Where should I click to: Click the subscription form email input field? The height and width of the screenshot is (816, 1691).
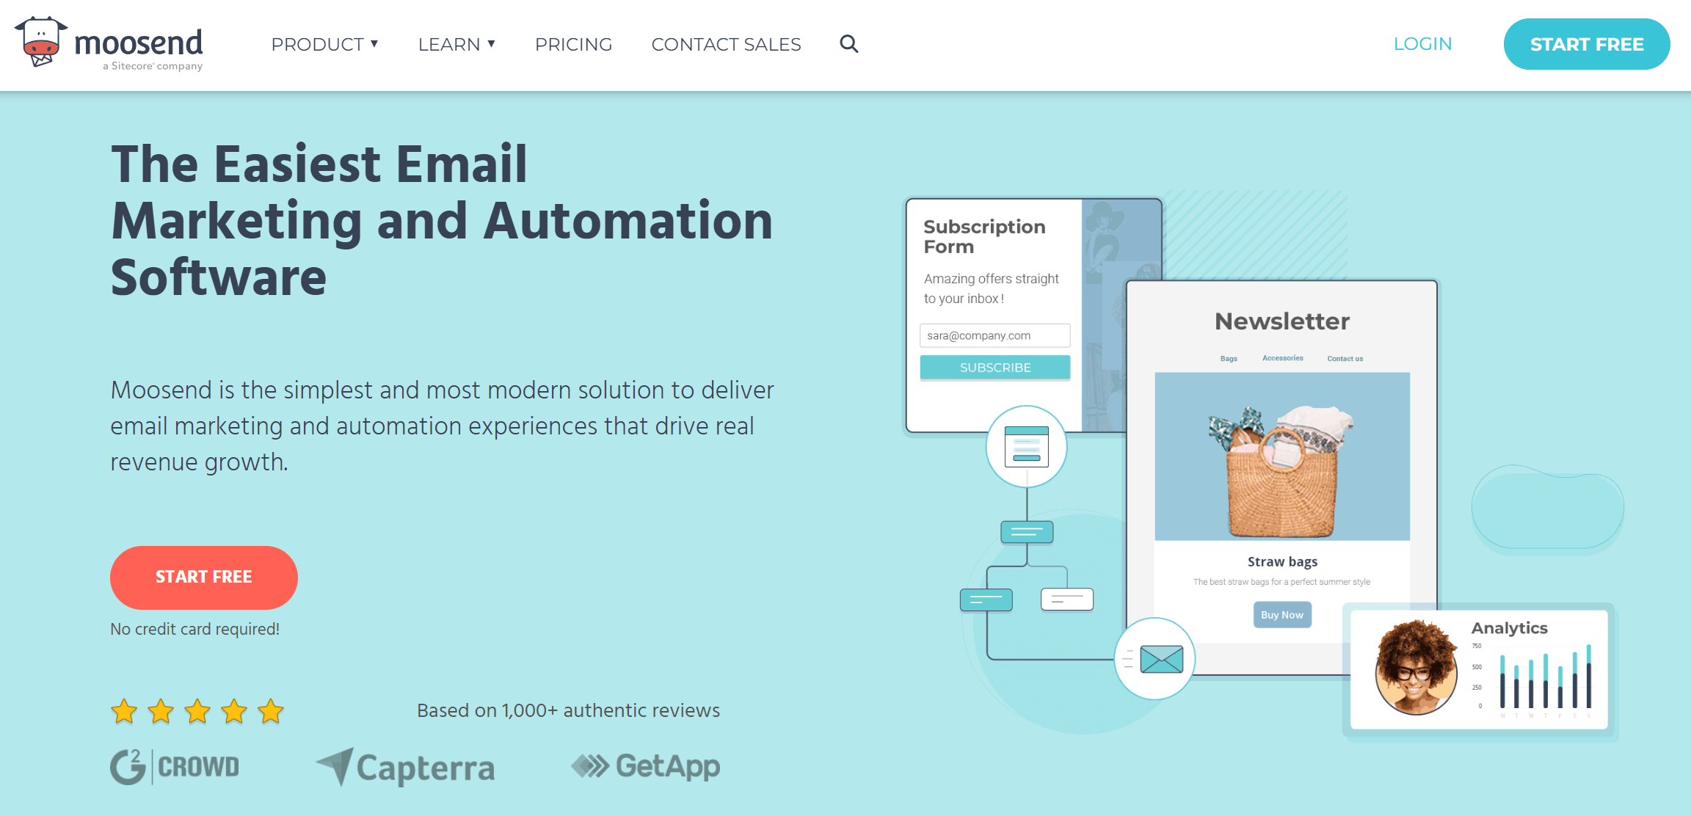point(994,335)
